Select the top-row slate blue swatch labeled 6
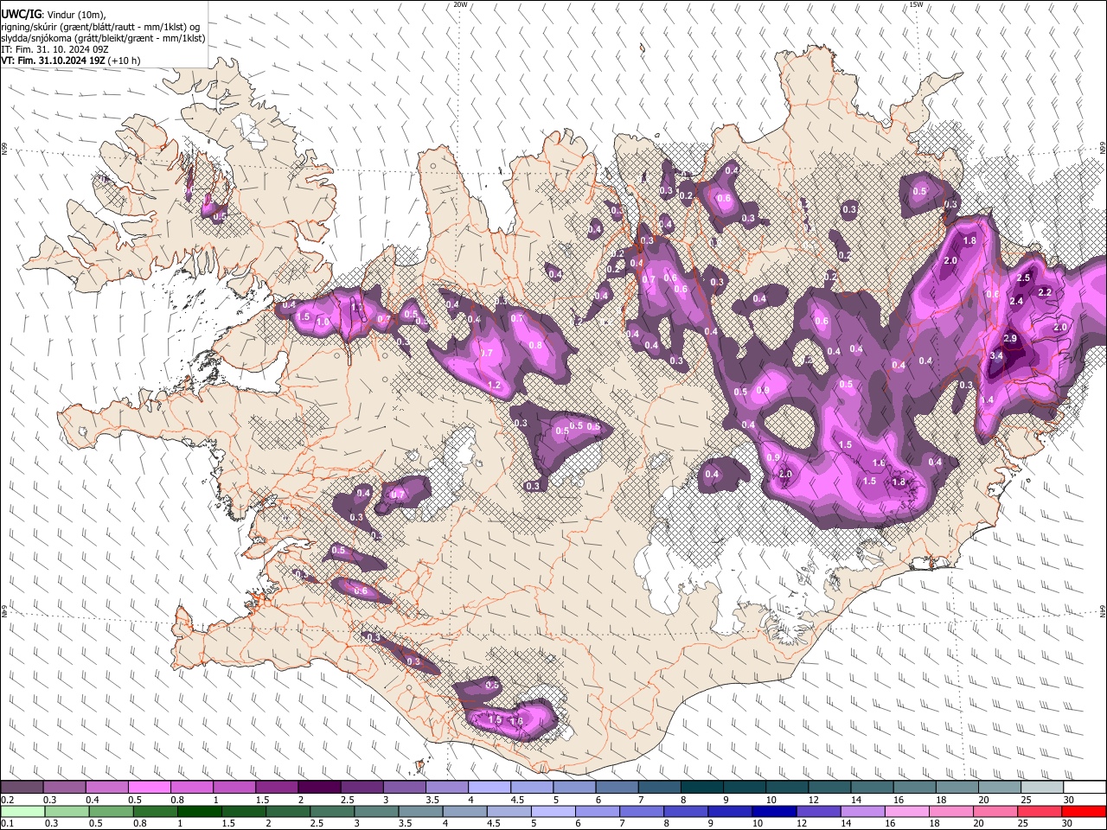The image size is (1107, 830). click(617, 787)
